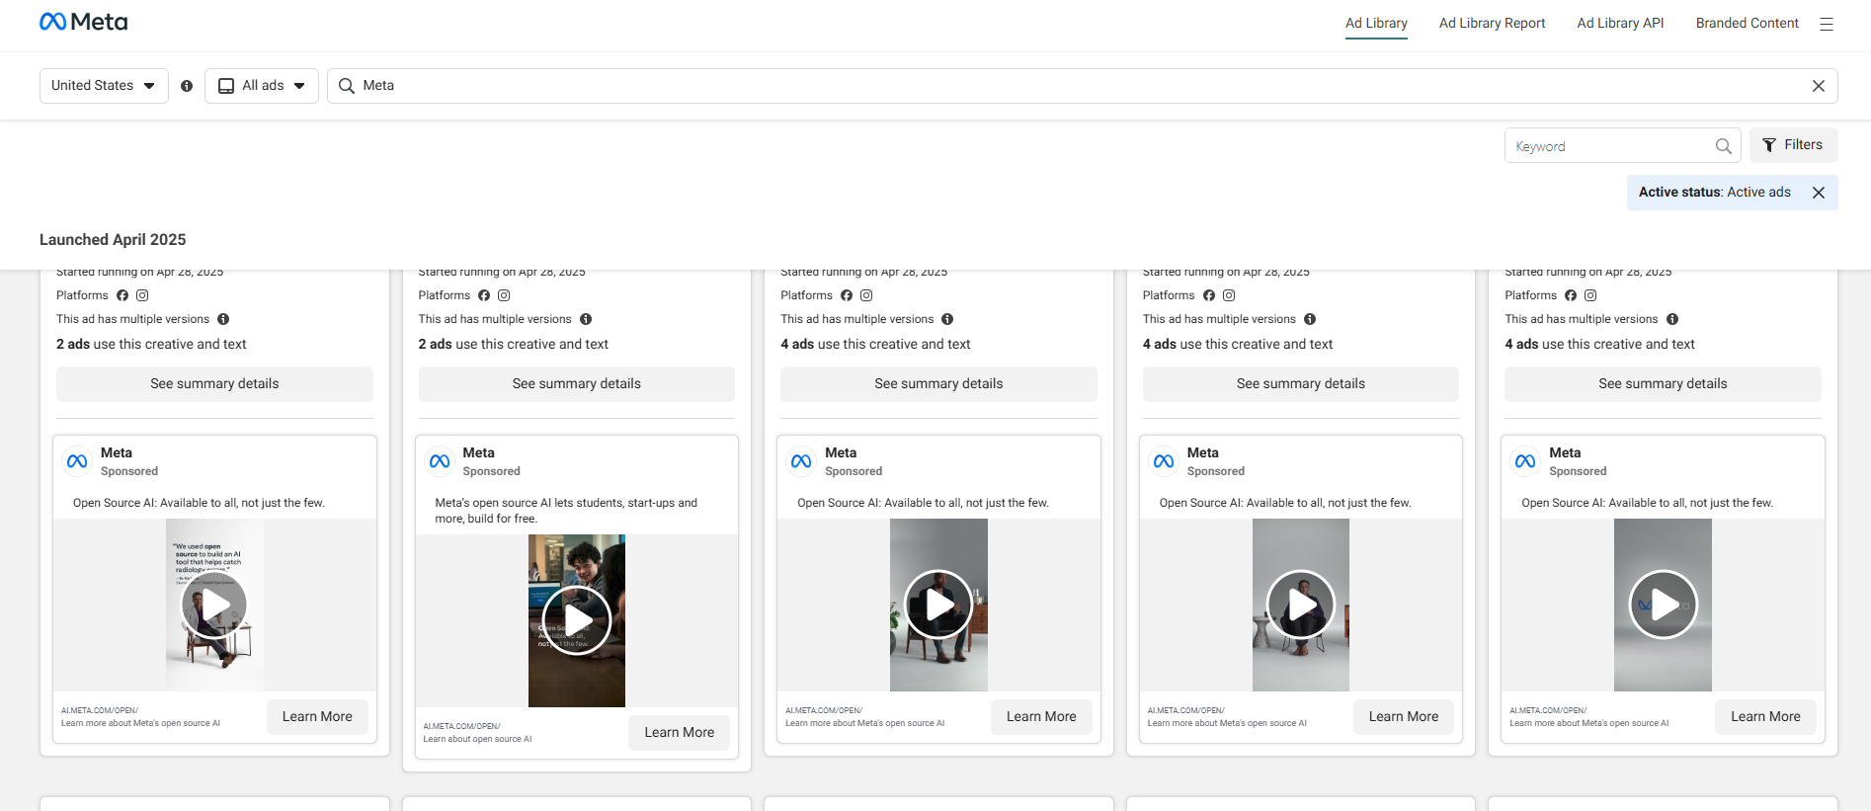Play the video in the third ad card
This screenshot has height=811, width=1871.
pos(938,605)
